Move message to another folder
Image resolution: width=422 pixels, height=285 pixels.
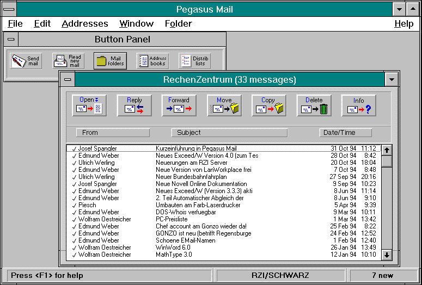[224, 106]
